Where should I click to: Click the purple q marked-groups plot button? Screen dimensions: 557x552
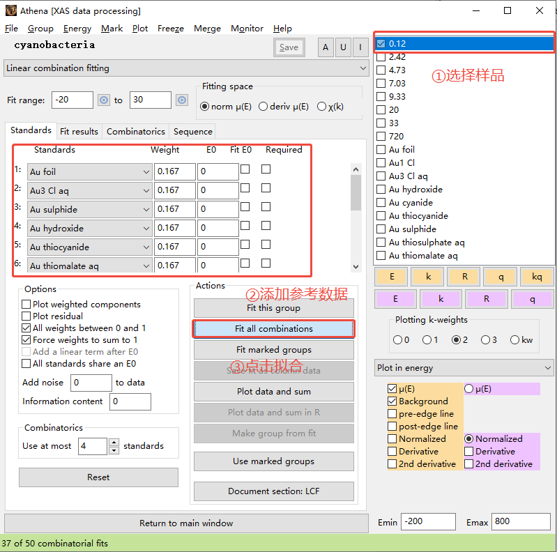(532, 299)
